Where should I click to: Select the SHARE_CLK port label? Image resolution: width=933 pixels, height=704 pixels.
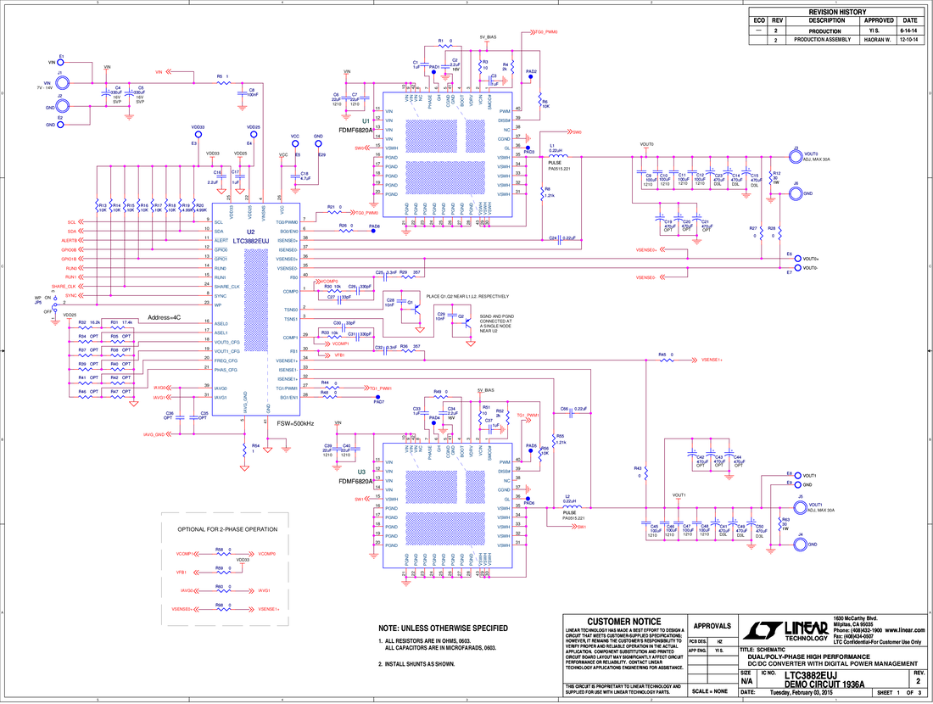tap(64, 286)
